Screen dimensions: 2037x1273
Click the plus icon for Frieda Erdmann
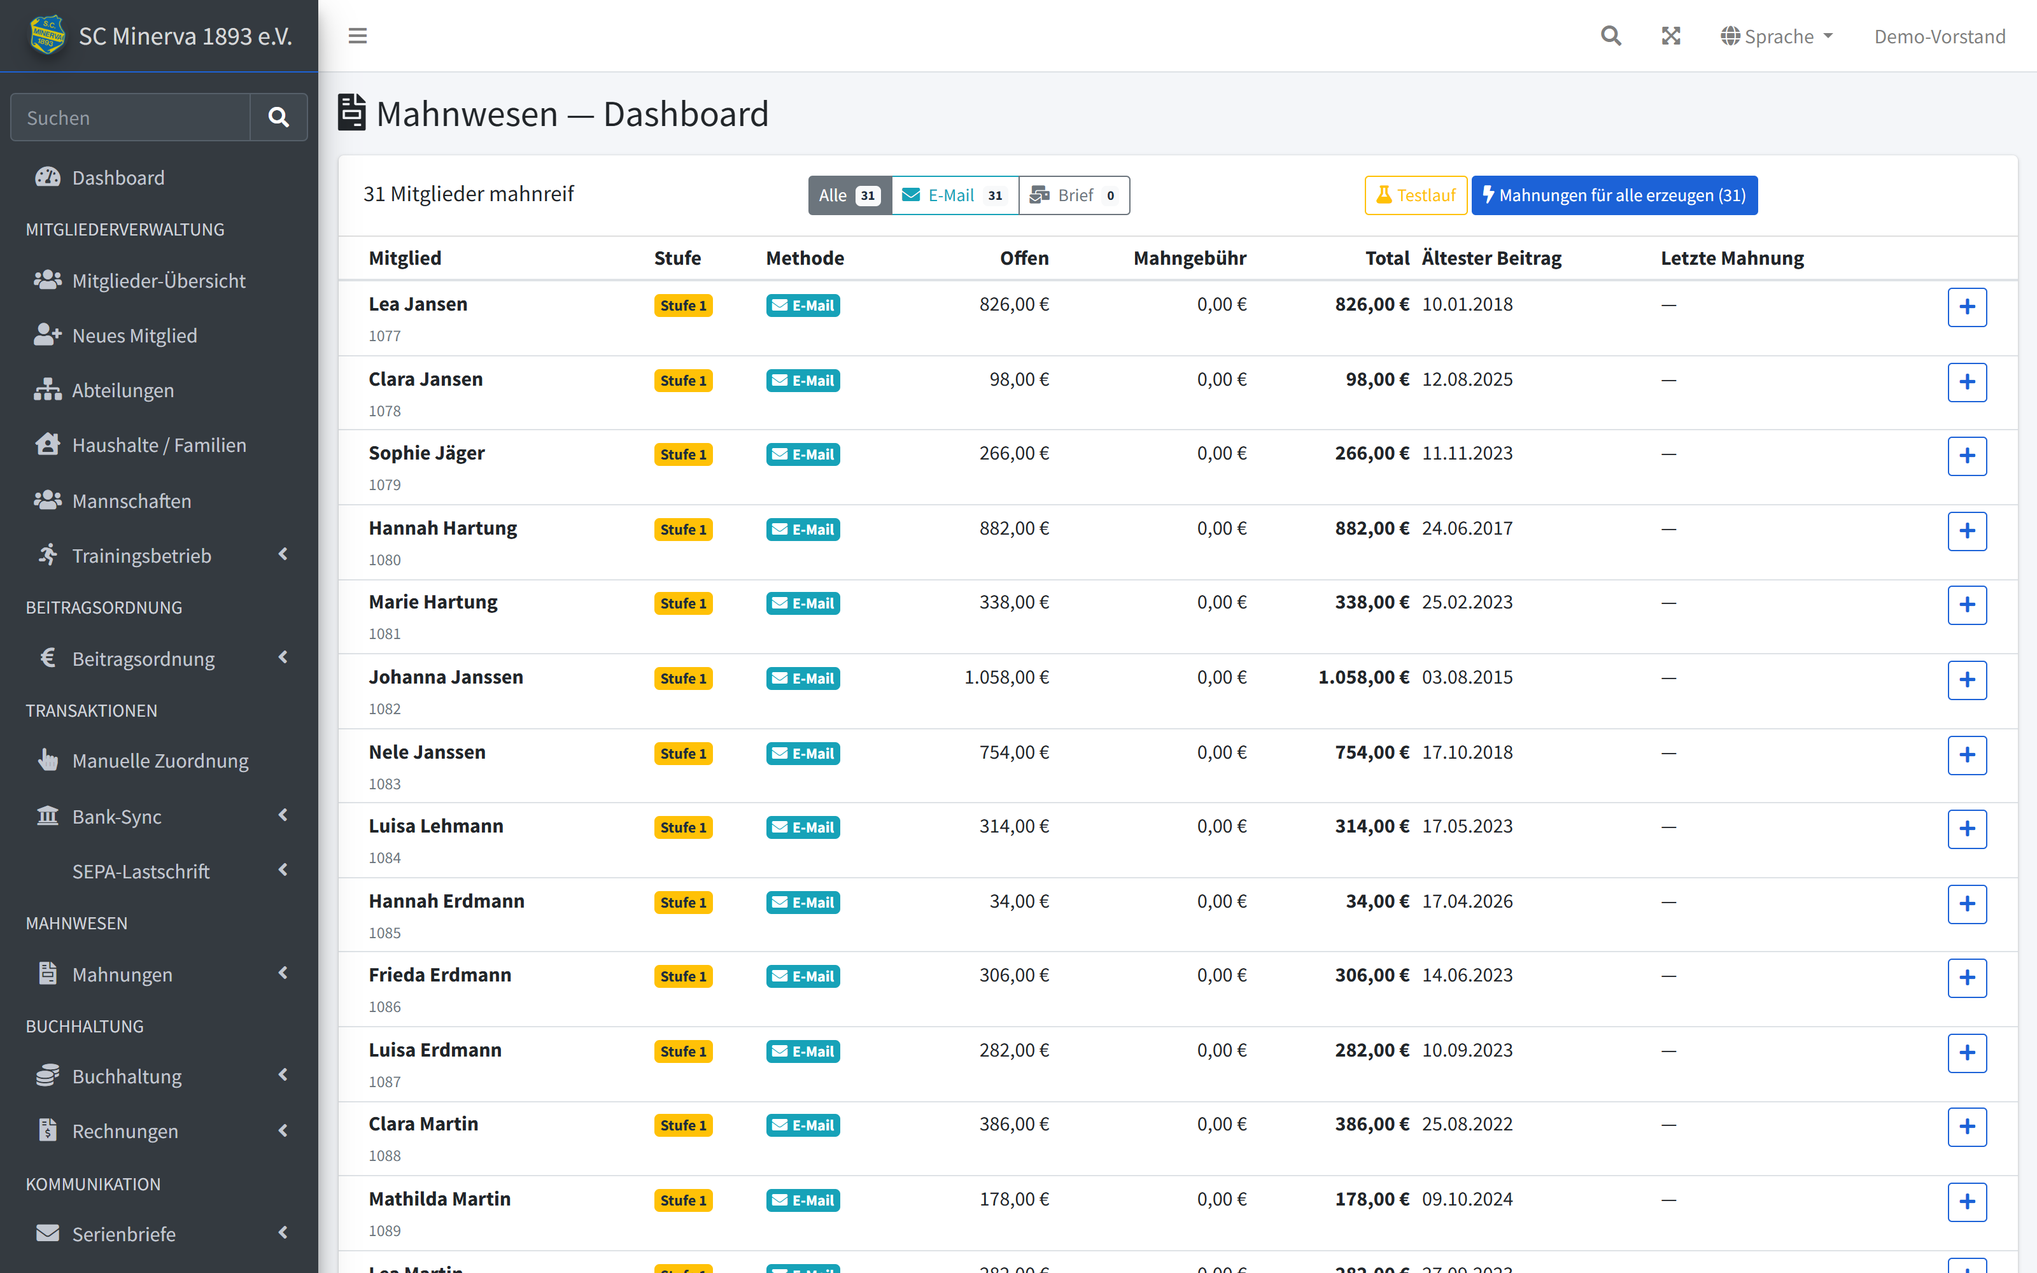[1966, 978]
